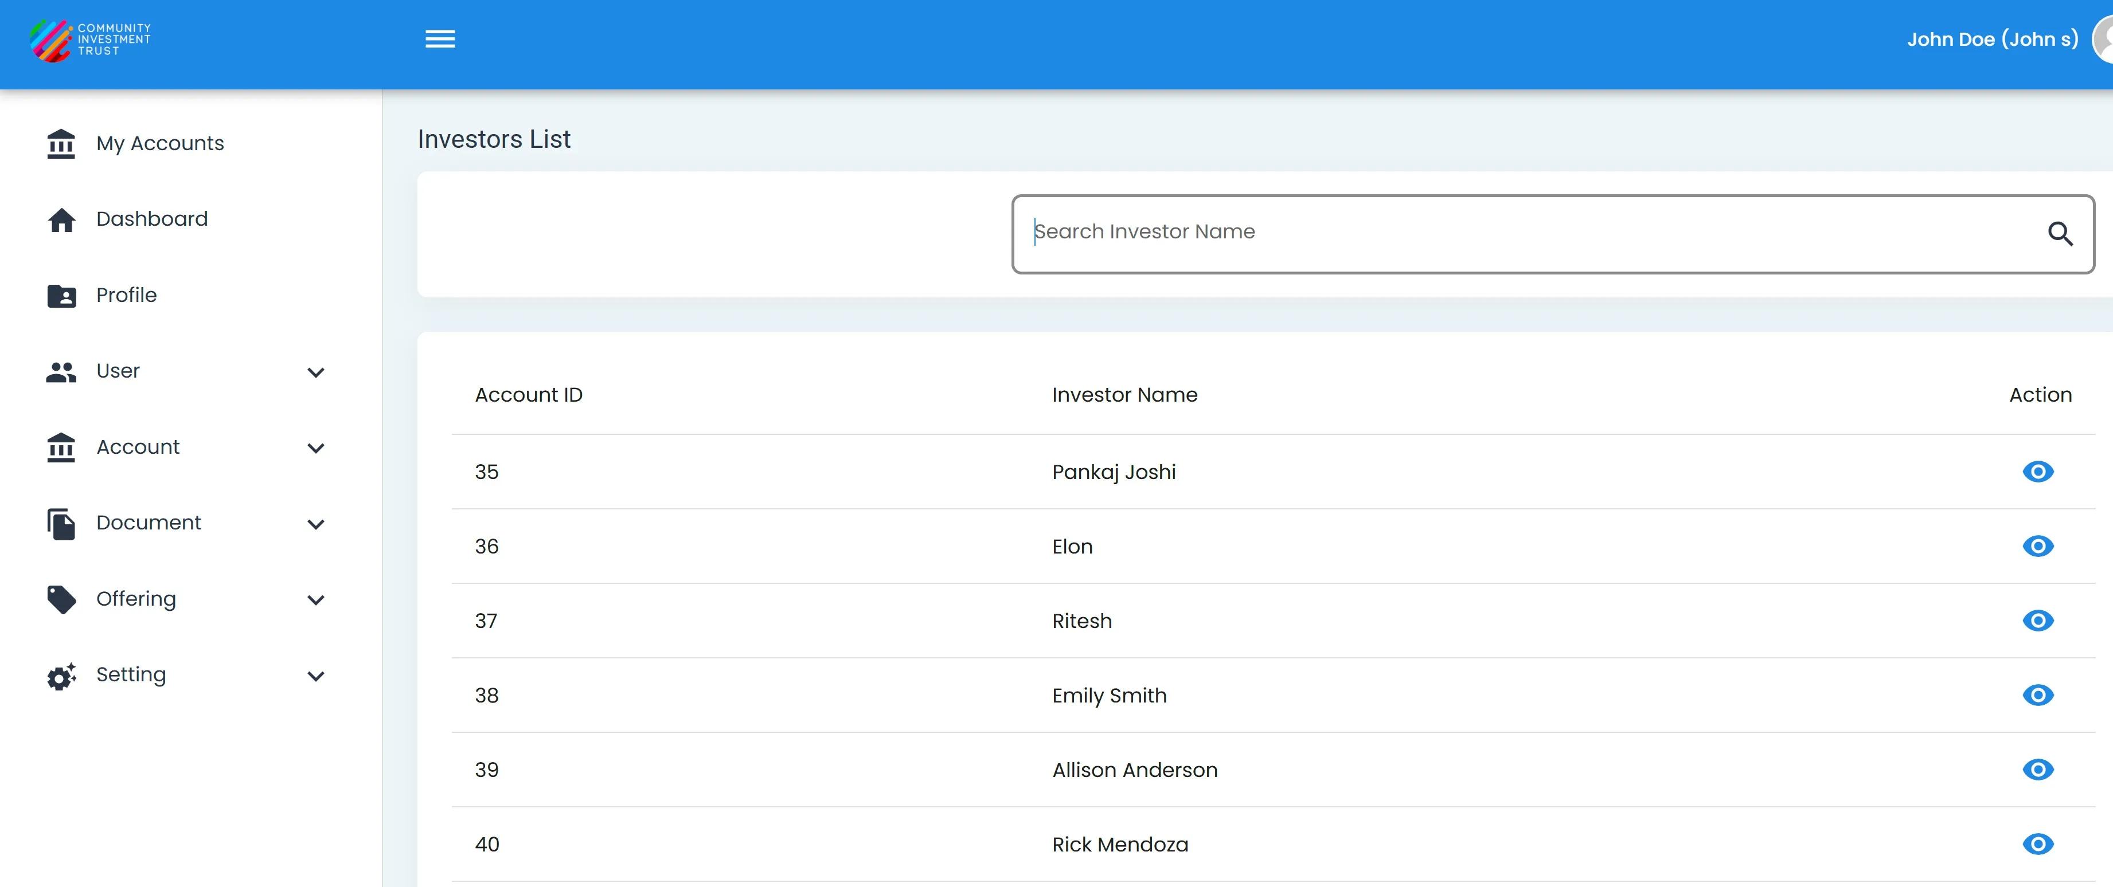View Pankaj Joshi via eye icon

coord(2037,472)
